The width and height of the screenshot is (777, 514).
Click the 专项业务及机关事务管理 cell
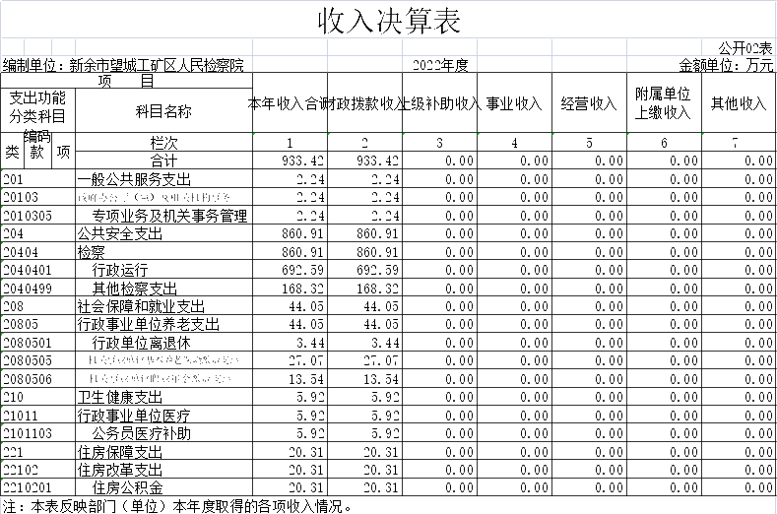(163, 216)
